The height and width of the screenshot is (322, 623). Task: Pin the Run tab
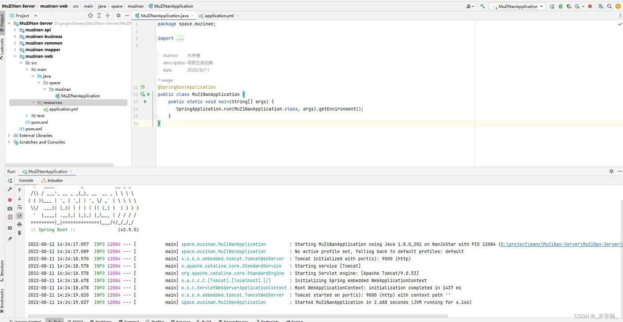pos(10,239)
